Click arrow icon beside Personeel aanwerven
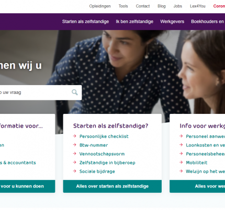The width and height of the screenshot is (225, 210). (181, 136)
